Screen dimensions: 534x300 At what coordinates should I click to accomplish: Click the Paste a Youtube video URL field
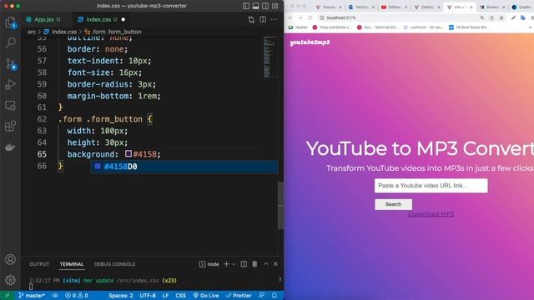point(431,186)
